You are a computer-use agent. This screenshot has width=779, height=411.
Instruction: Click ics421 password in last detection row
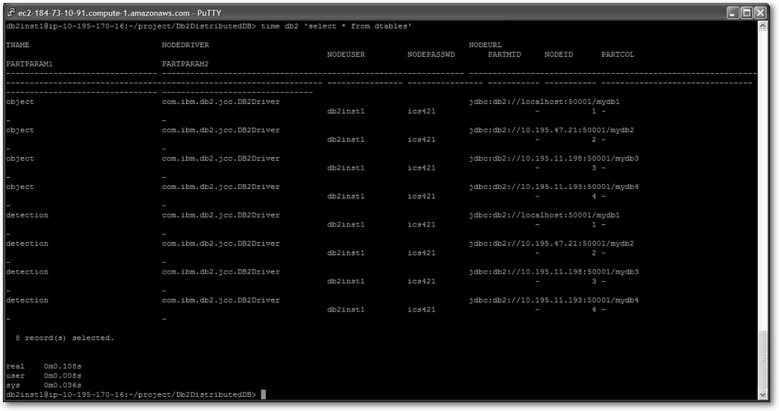(422, 309)
